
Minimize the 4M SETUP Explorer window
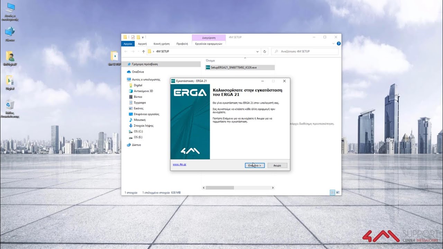point(314,37)
